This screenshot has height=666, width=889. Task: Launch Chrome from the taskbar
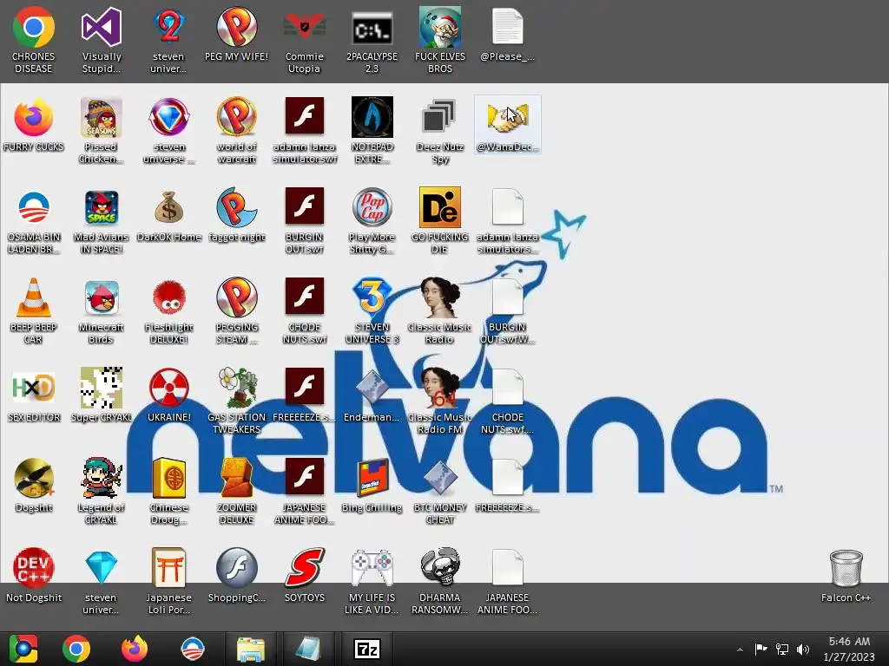pos(76,649)
